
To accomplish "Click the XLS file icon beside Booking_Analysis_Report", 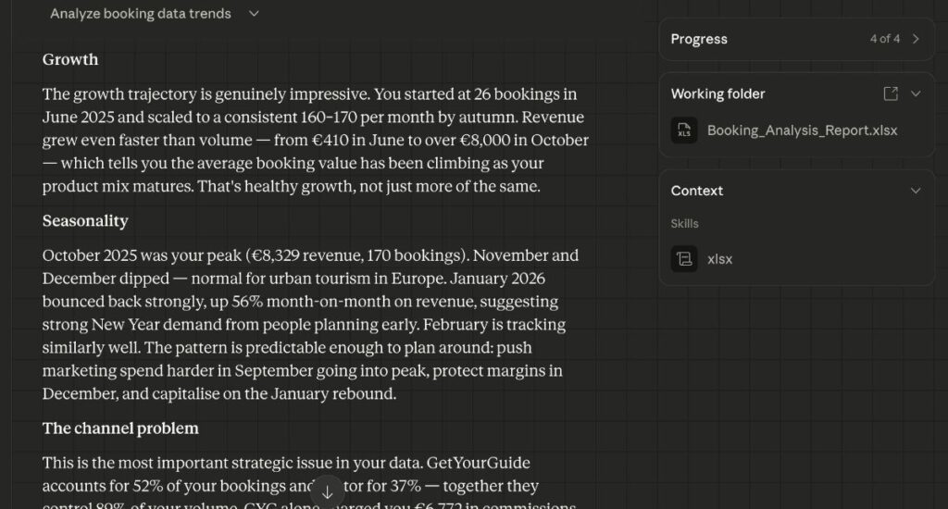I will tap(684, 130).
